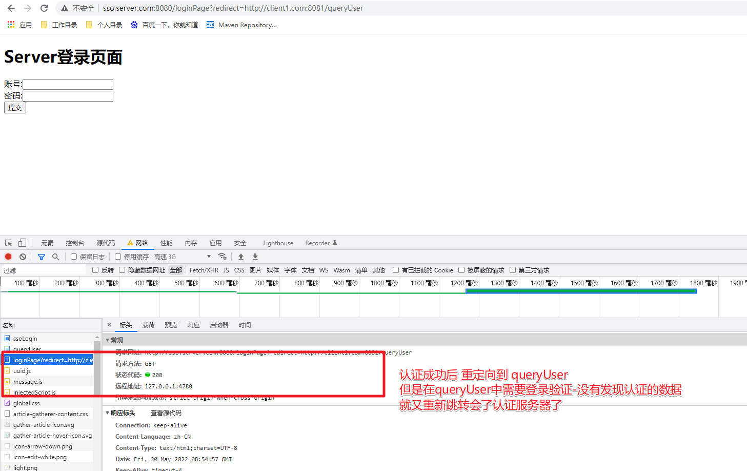
Task: Select the ssoLogin request row
Action: pyautogui.click(x=47, y=339)
